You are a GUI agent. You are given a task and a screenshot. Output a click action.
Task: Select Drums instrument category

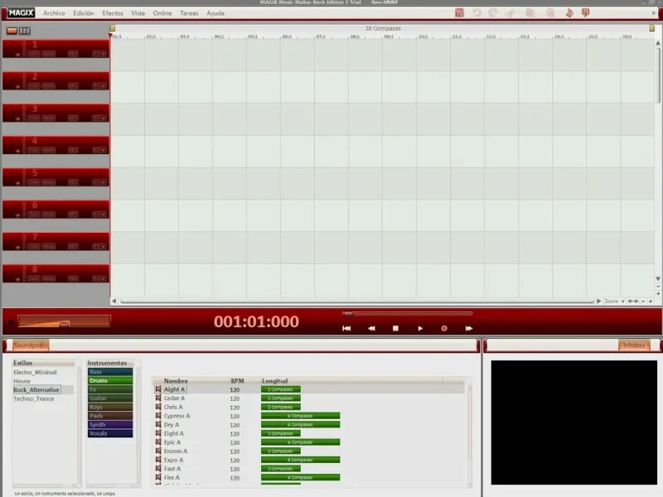(x=110, y=380)
